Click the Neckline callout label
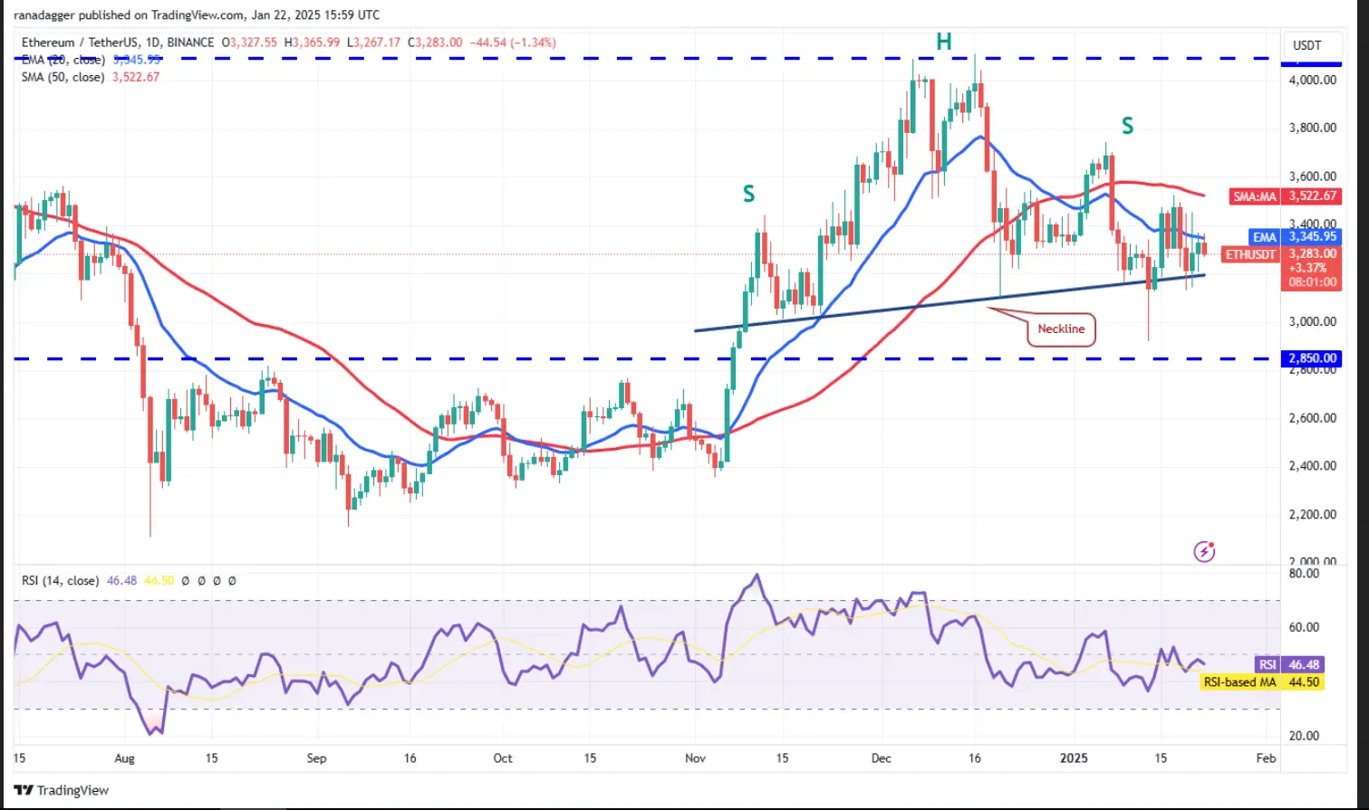Viewport: 1369px width, 810px height. (x=1061, y=329)
